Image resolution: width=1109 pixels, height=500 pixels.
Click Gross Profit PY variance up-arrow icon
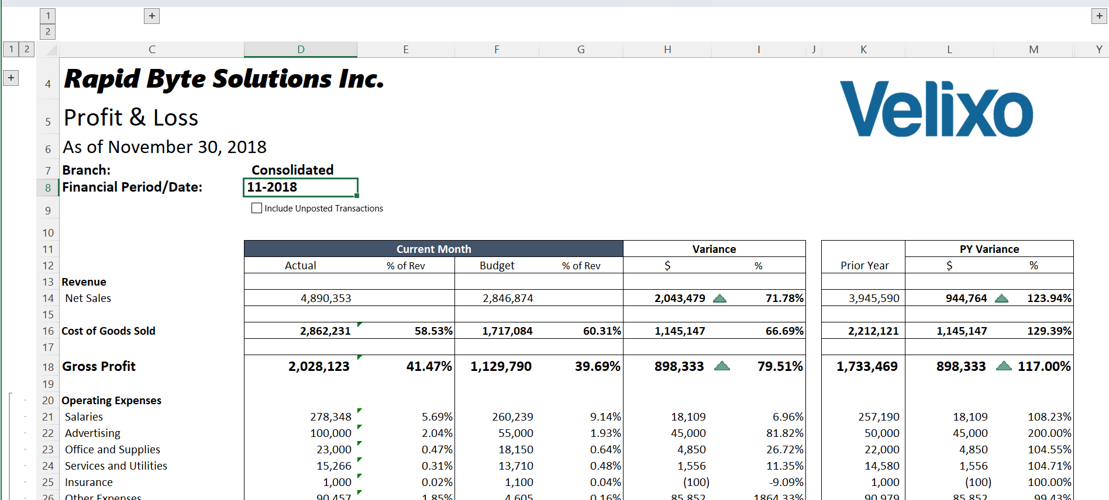[1004, 366]
